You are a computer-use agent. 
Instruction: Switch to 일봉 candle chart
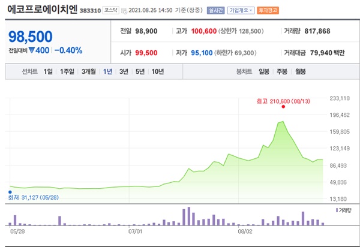(x=264, y=71)
